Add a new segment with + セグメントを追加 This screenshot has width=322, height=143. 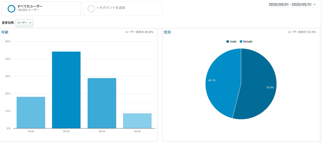point(123,9)
